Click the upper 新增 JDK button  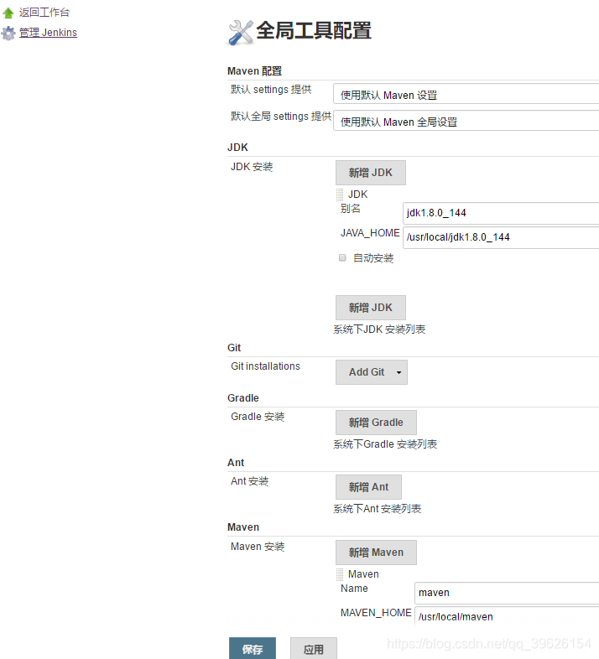tap(371, 173)
